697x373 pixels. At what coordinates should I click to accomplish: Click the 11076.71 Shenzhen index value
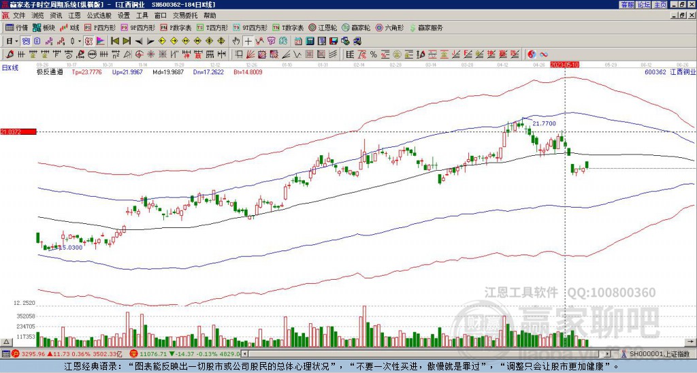coord(153,354)
